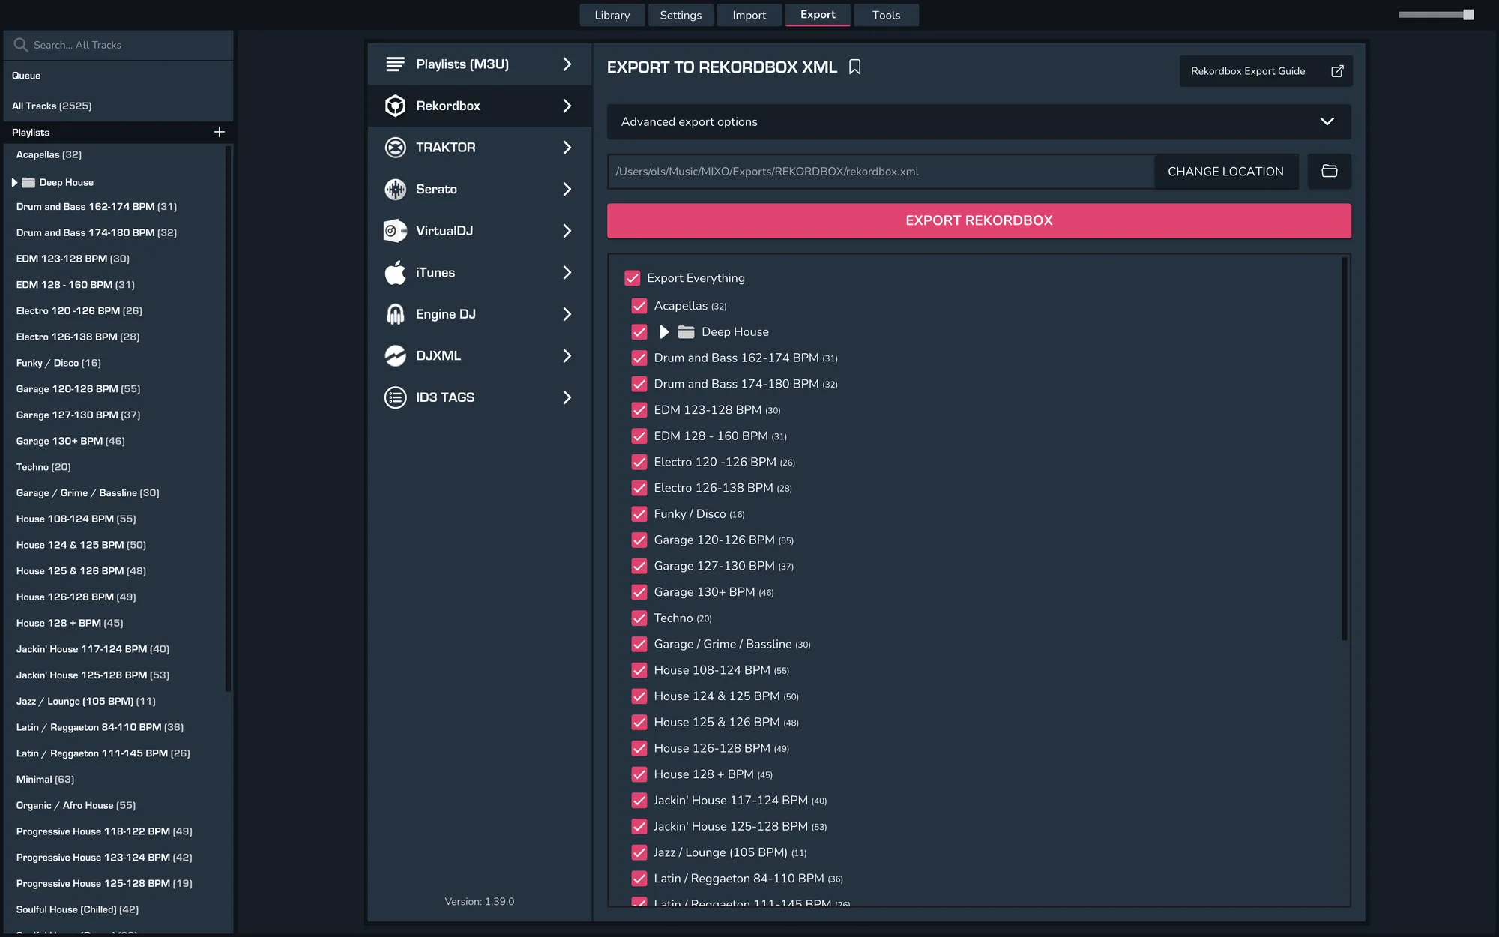The image size is (1499, 937).
Task: Click the TRAKTOR logo icon
Action: 395,148
